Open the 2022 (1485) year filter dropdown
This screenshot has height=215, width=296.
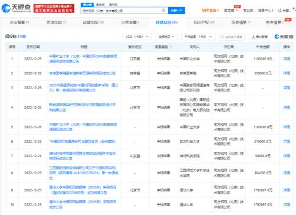point(137,37)
